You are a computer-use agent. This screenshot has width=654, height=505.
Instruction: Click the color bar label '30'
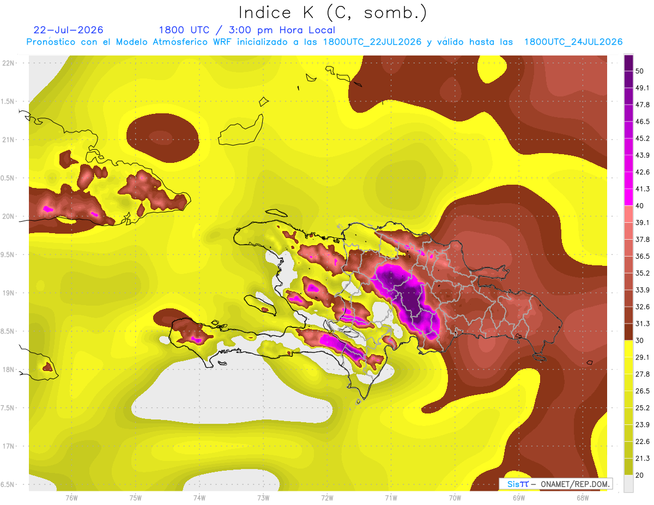640,340
